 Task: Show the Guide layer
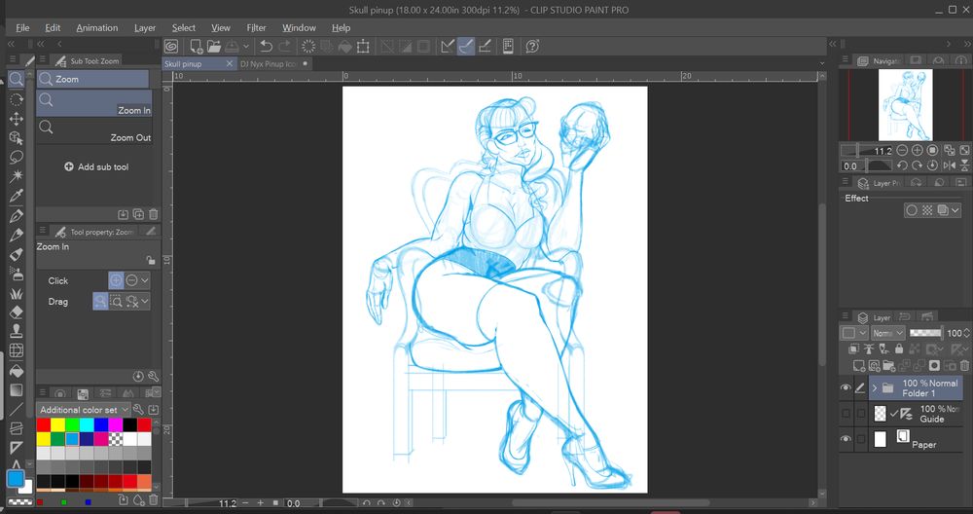click(846, 414)
